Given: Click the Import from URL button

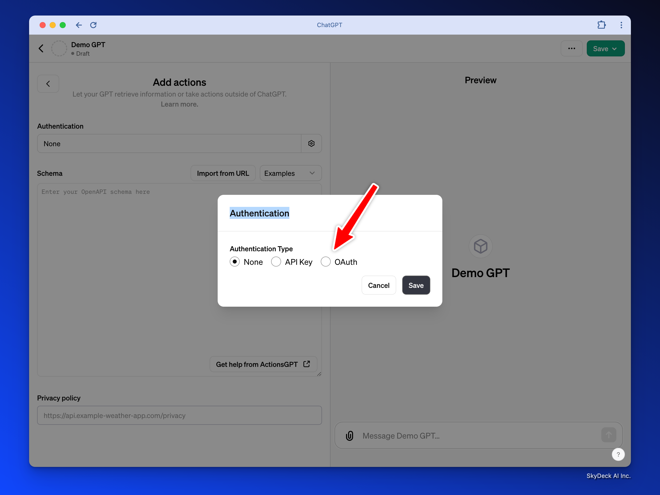Looking at the screenshot, I should (223, 173).
